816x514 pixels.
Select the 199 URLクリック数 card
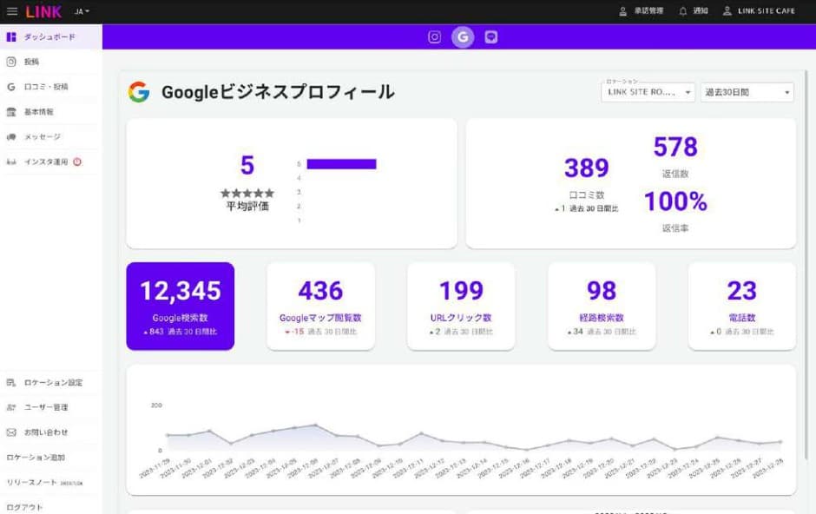point(461,306)
